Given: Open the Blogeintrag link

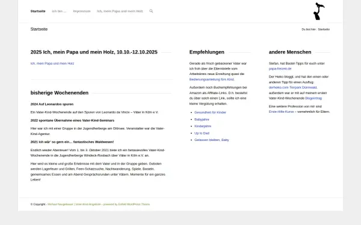Looking at the screenshot, I should pyautogui.click(x=313, y=98).
